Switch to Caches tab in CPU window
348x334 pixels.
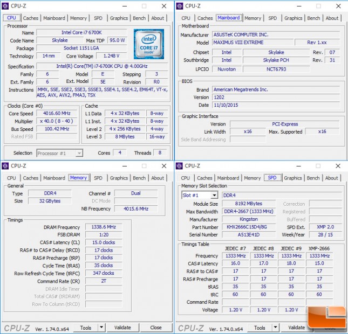click(31, 18)
